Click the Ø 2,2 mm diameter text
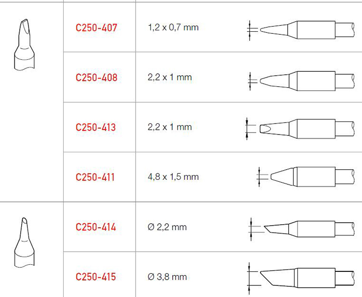This screenshot has height=297, width=362. tap(167, 227)
